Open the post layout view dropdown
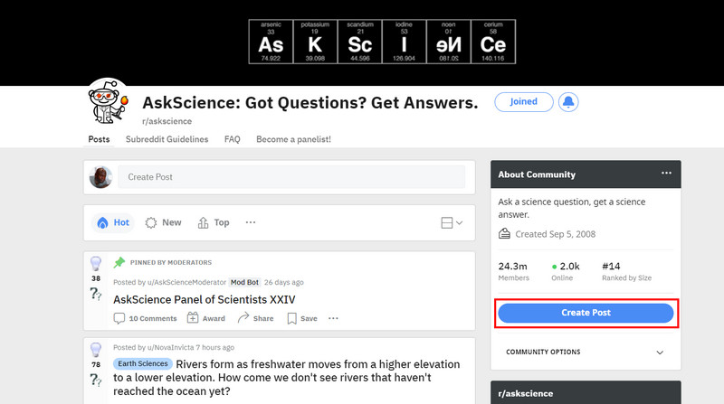This screenshot has width=724, height=404. tap(451, 222)
